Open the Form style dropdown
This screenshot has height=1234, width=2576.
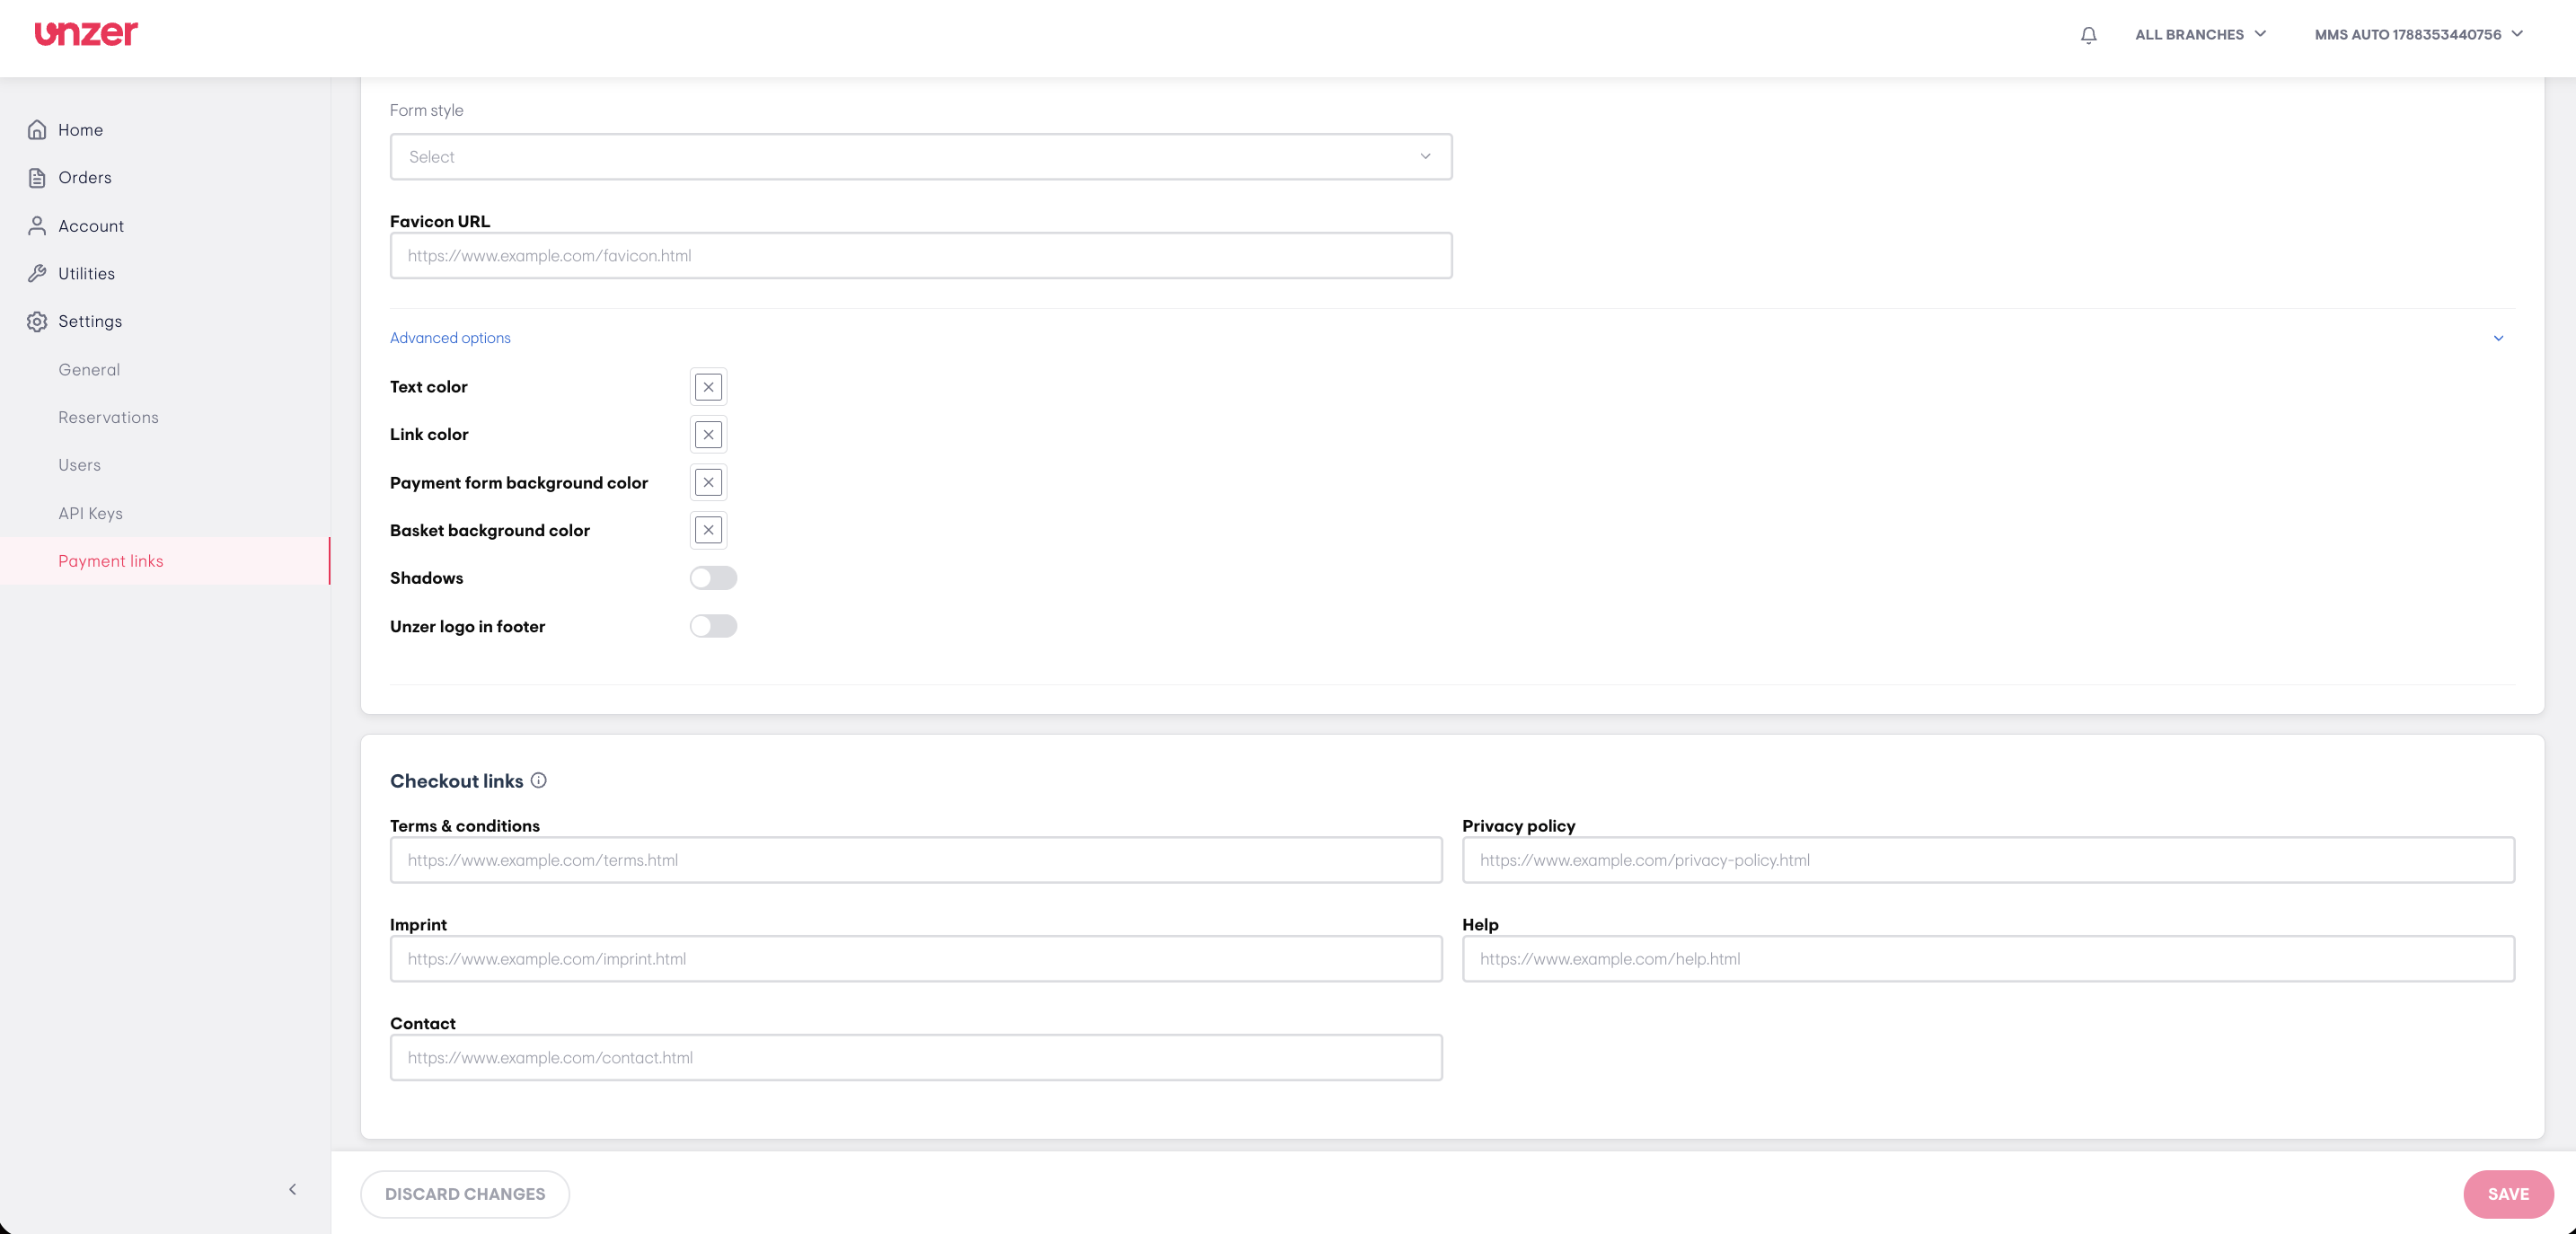point(920,157)
